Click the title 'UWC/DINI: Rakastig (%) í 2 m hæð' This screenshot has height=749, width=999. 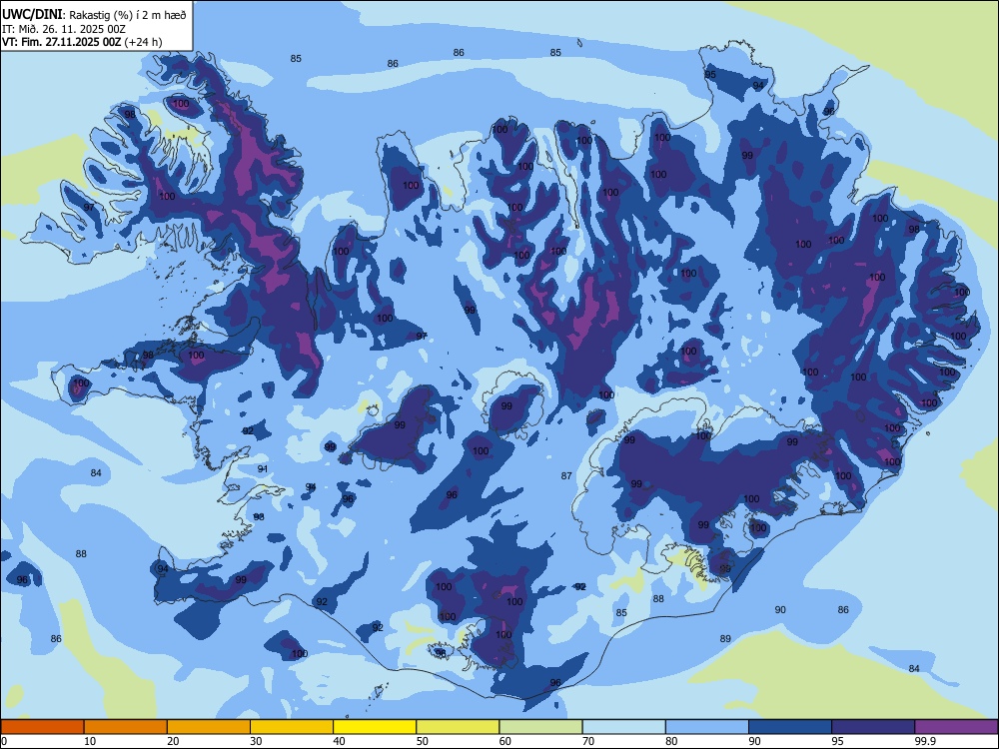[94, 15]
